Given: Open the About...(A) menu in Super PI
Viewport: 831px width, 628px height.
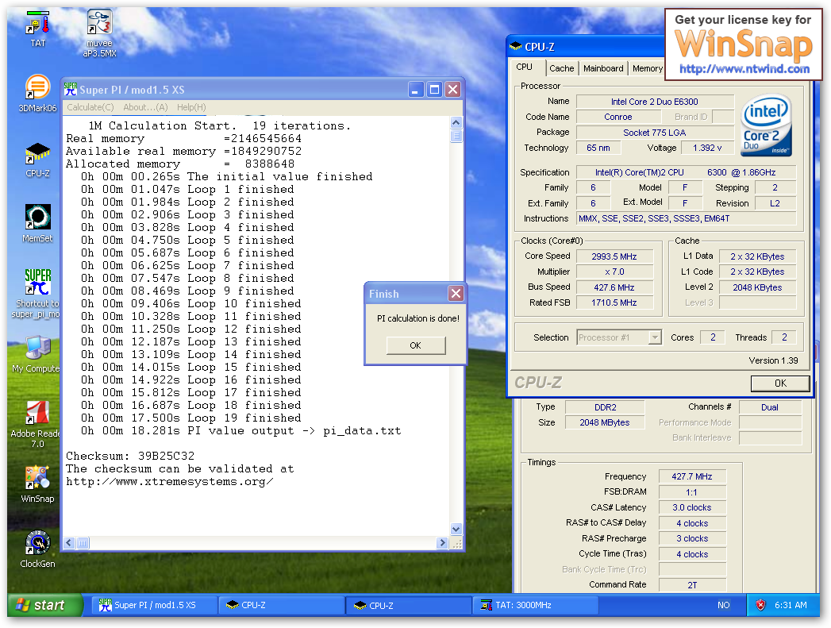Looking at the screenshot, I should pos(145,107).
